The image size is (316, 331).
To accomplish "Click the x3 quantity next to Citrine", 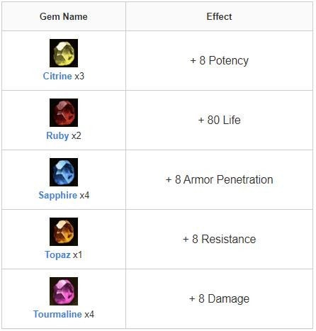I will pos(79,76).
